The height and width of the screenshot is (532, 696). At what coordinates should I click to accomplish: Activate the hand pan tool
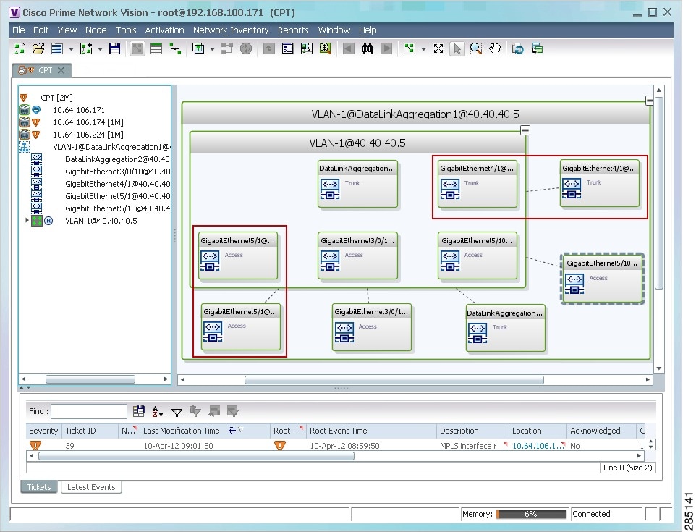pos(495,48)
